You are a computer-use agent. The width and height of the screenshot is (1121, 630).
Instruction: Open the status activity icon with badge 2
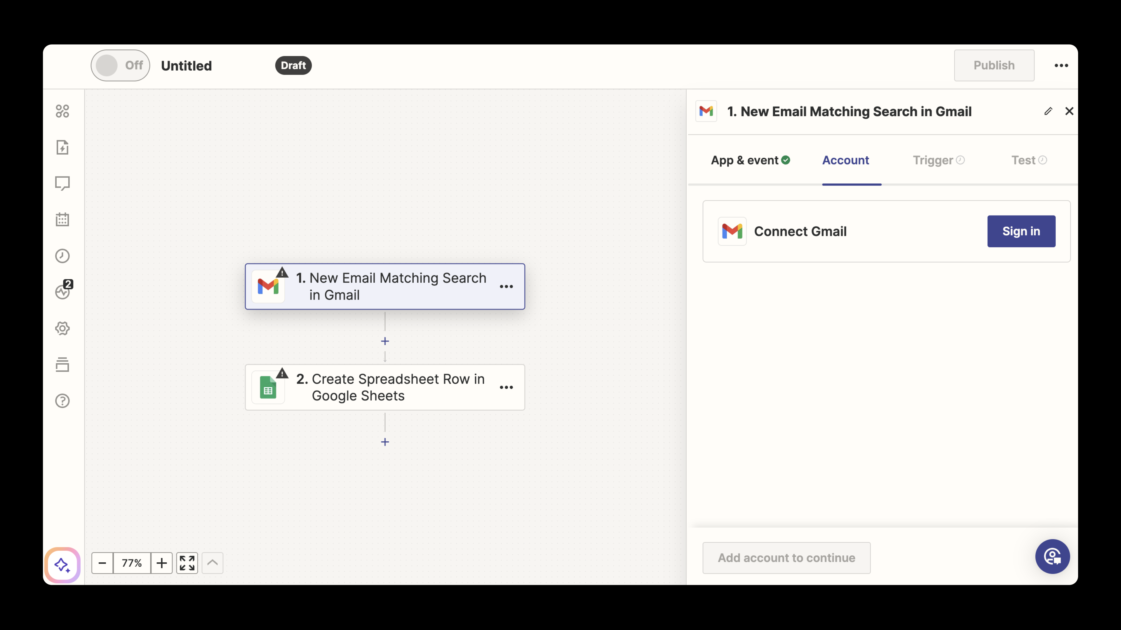click(x=64, y=290)
